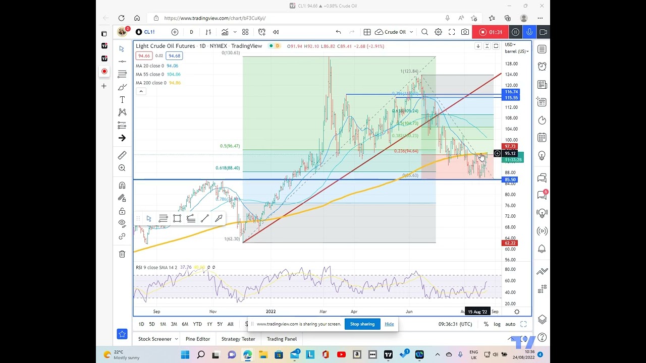Toggle magnet mode for drawings
Screen dimensions: 646x363
[x=122, y=185]
